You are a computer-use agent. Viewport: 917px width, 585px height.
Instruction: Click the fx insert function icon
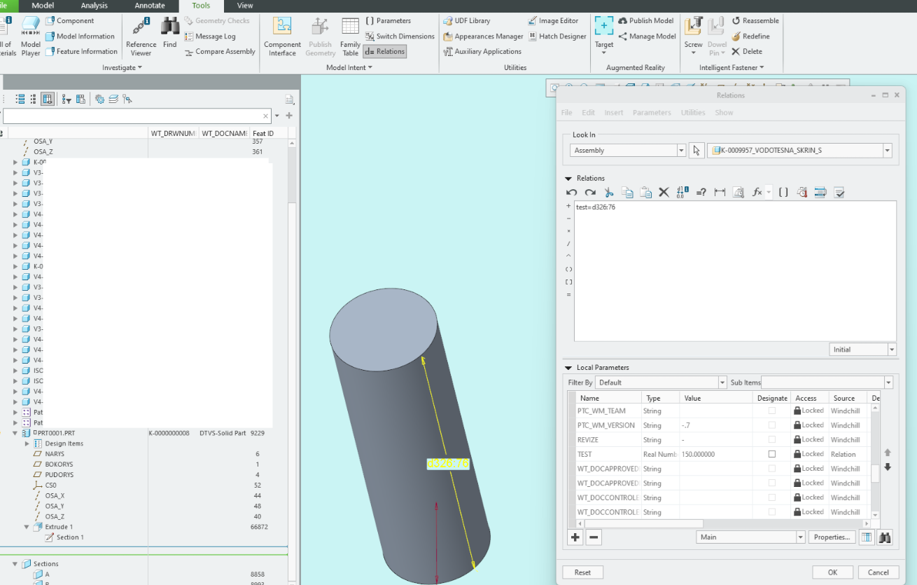(757, 193)
